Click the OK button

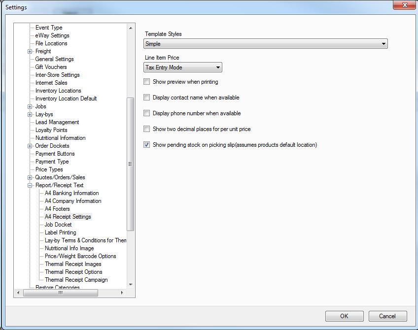344,316
